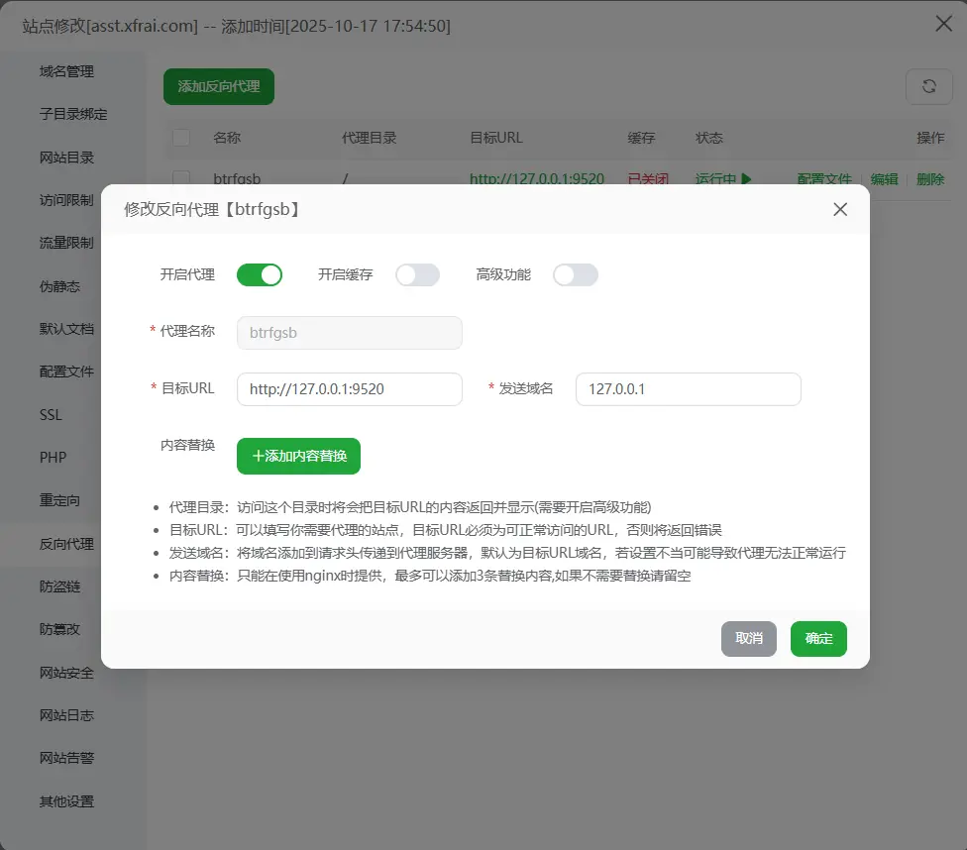
Task: Click the 添加反向代理 button
Action: click(x=220, y=87)
